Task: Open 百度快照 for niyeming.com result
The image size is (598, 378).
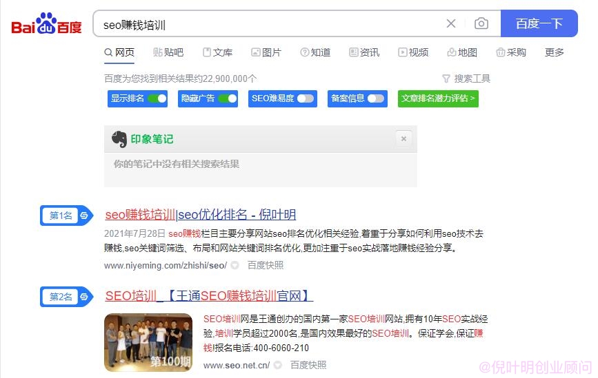Action: point(266,265)
